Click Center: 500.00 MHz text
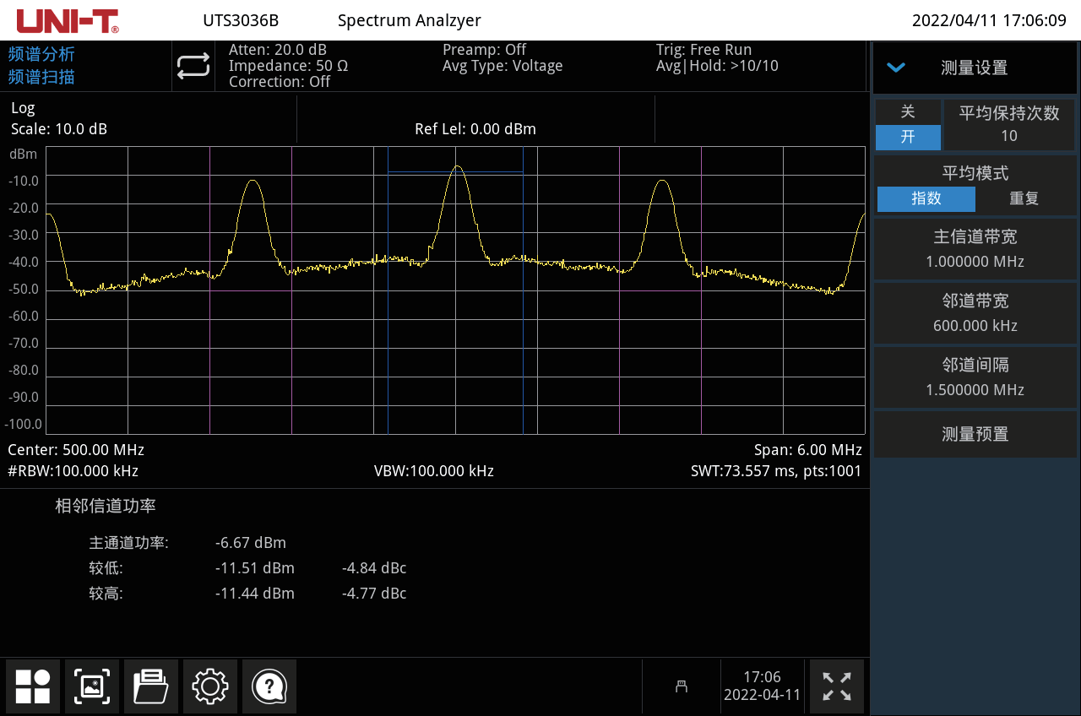Viewport: 1081px width, 716px height. [76, 450]
